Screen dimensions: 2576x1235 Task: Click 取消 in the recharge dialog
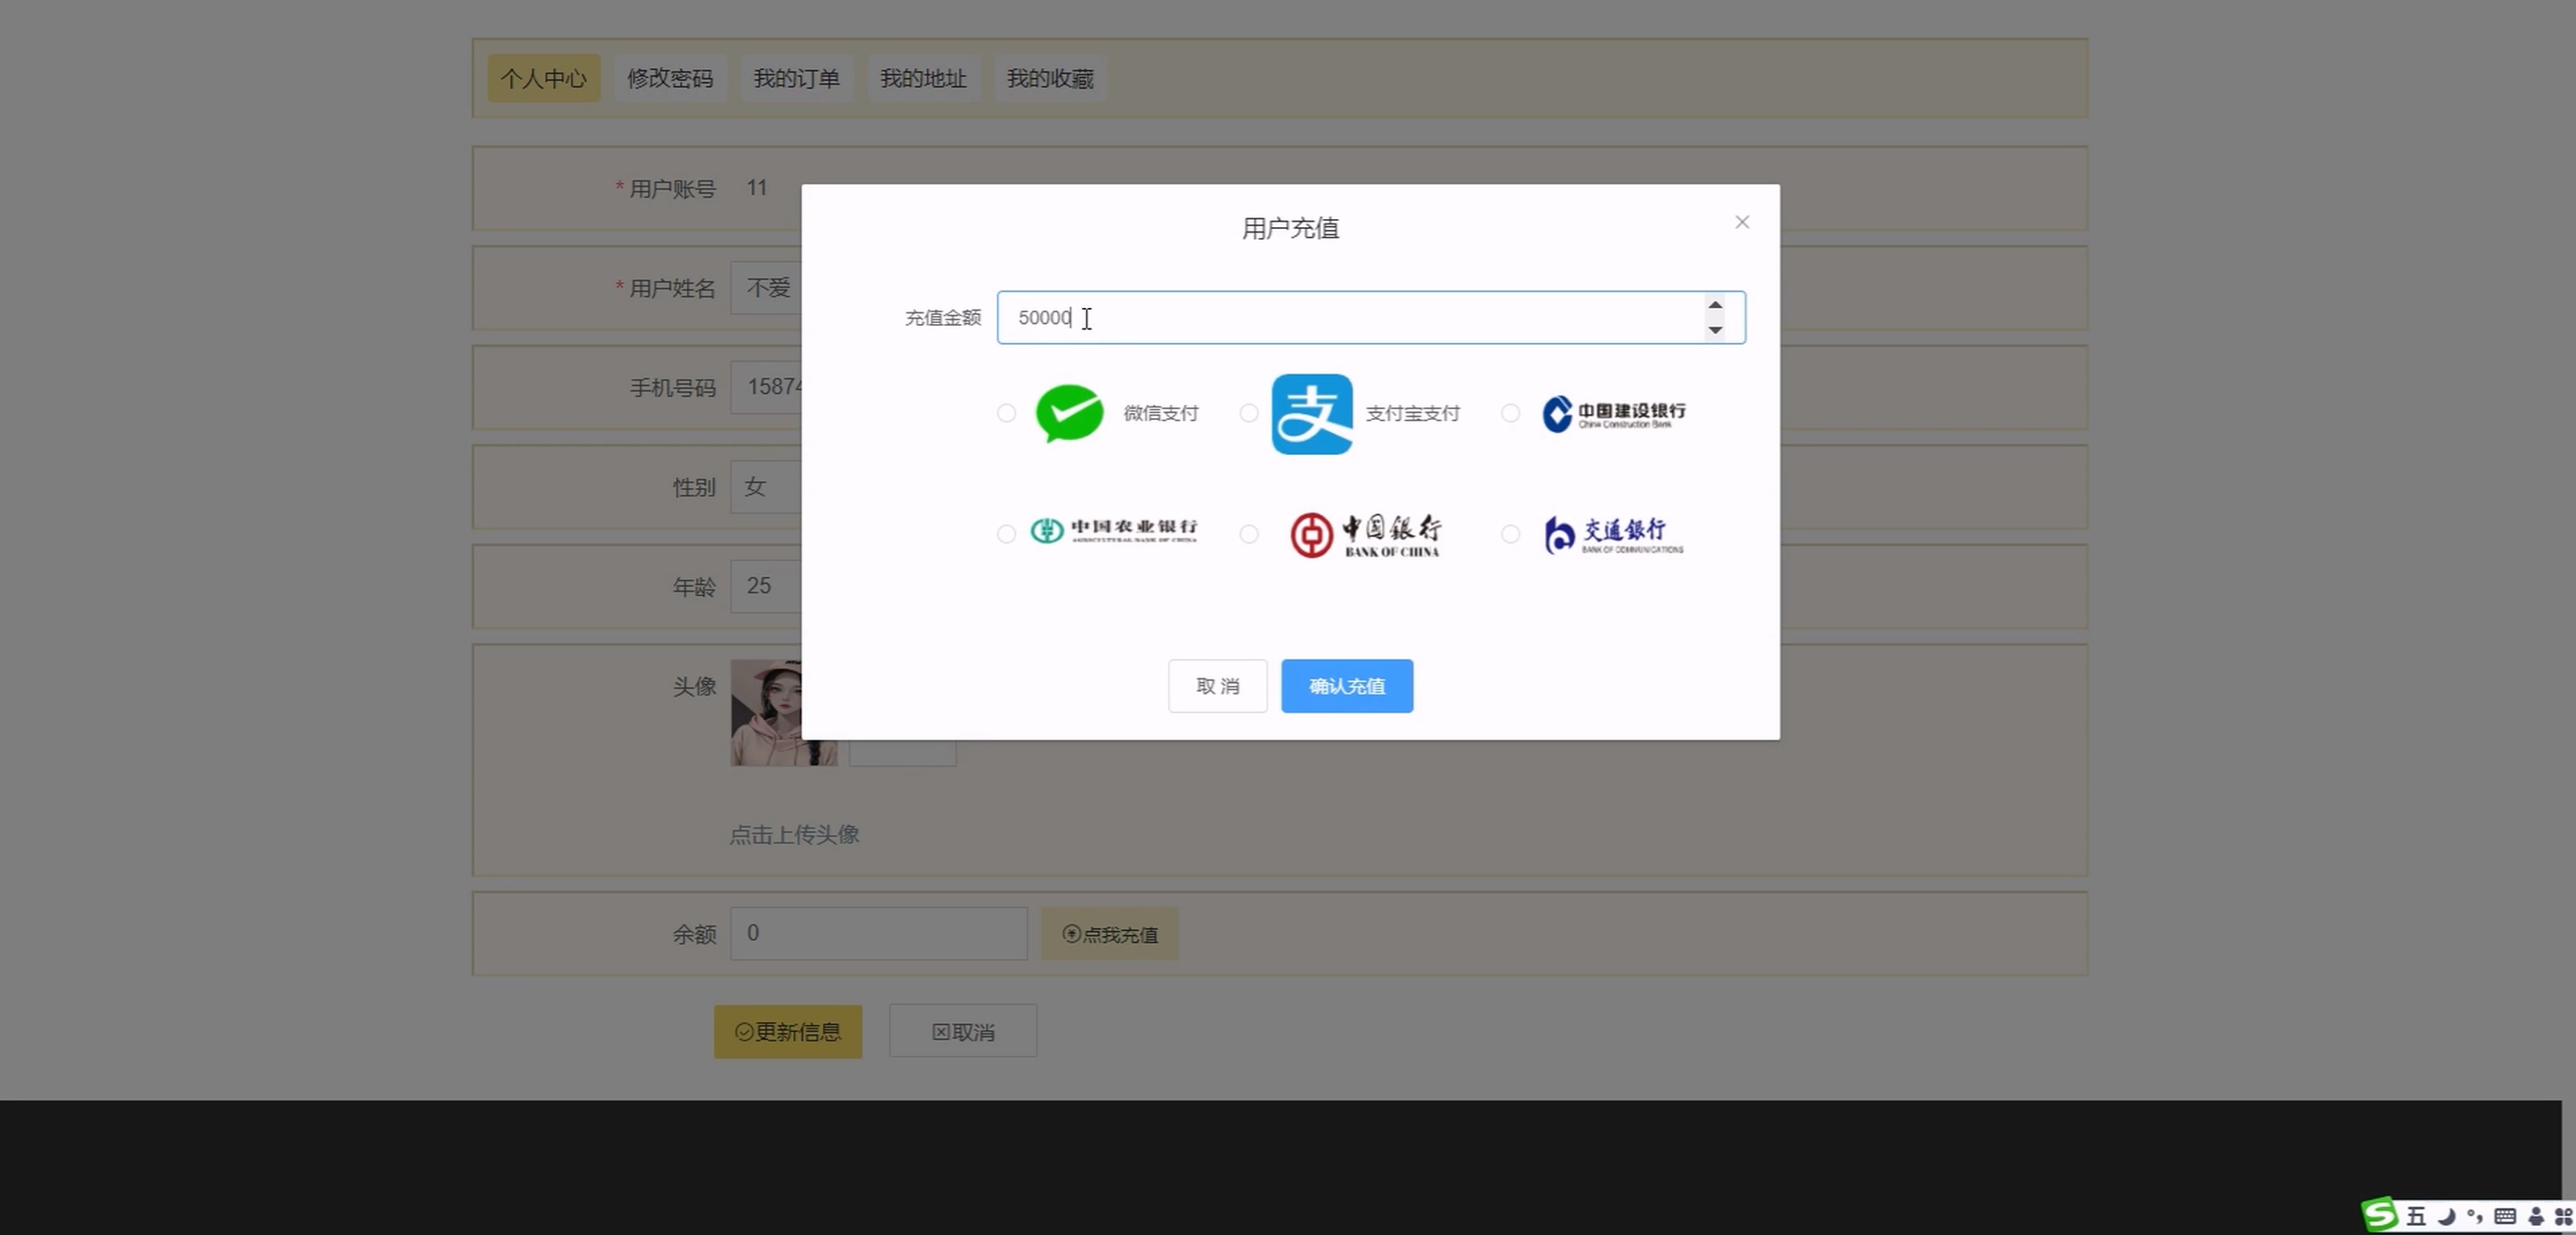[1217, 686]
